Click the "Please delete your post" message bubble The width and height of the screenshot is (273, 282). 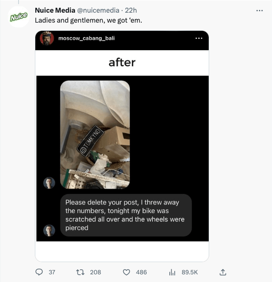click(x=126, y=215)
